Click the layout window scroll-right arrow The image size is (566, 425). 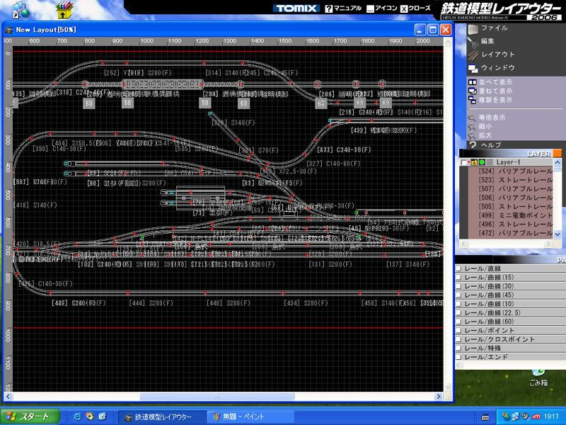439,397
